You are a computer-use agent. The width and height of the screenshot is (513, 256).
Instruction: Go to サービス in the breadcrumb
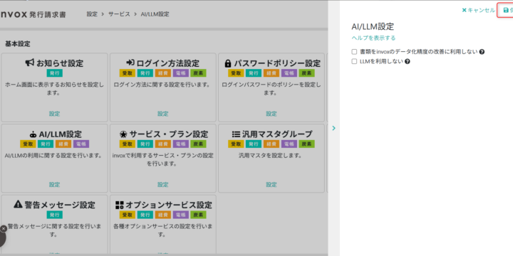click(x=119, y=14)
